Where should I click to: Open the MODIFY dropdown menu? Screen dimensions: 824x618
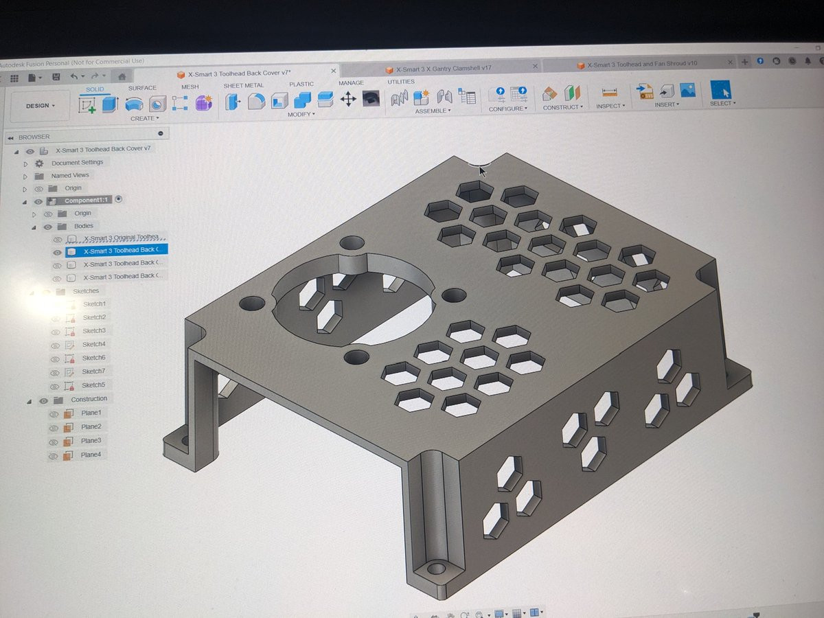coord(301,114)
